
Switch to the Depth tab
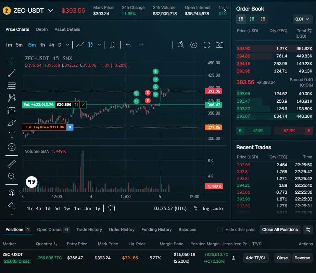coord(42,29)
